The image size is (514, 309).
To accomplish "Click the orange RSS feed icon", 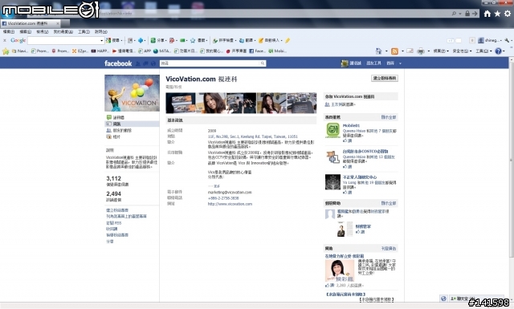I will click(394, 51).
